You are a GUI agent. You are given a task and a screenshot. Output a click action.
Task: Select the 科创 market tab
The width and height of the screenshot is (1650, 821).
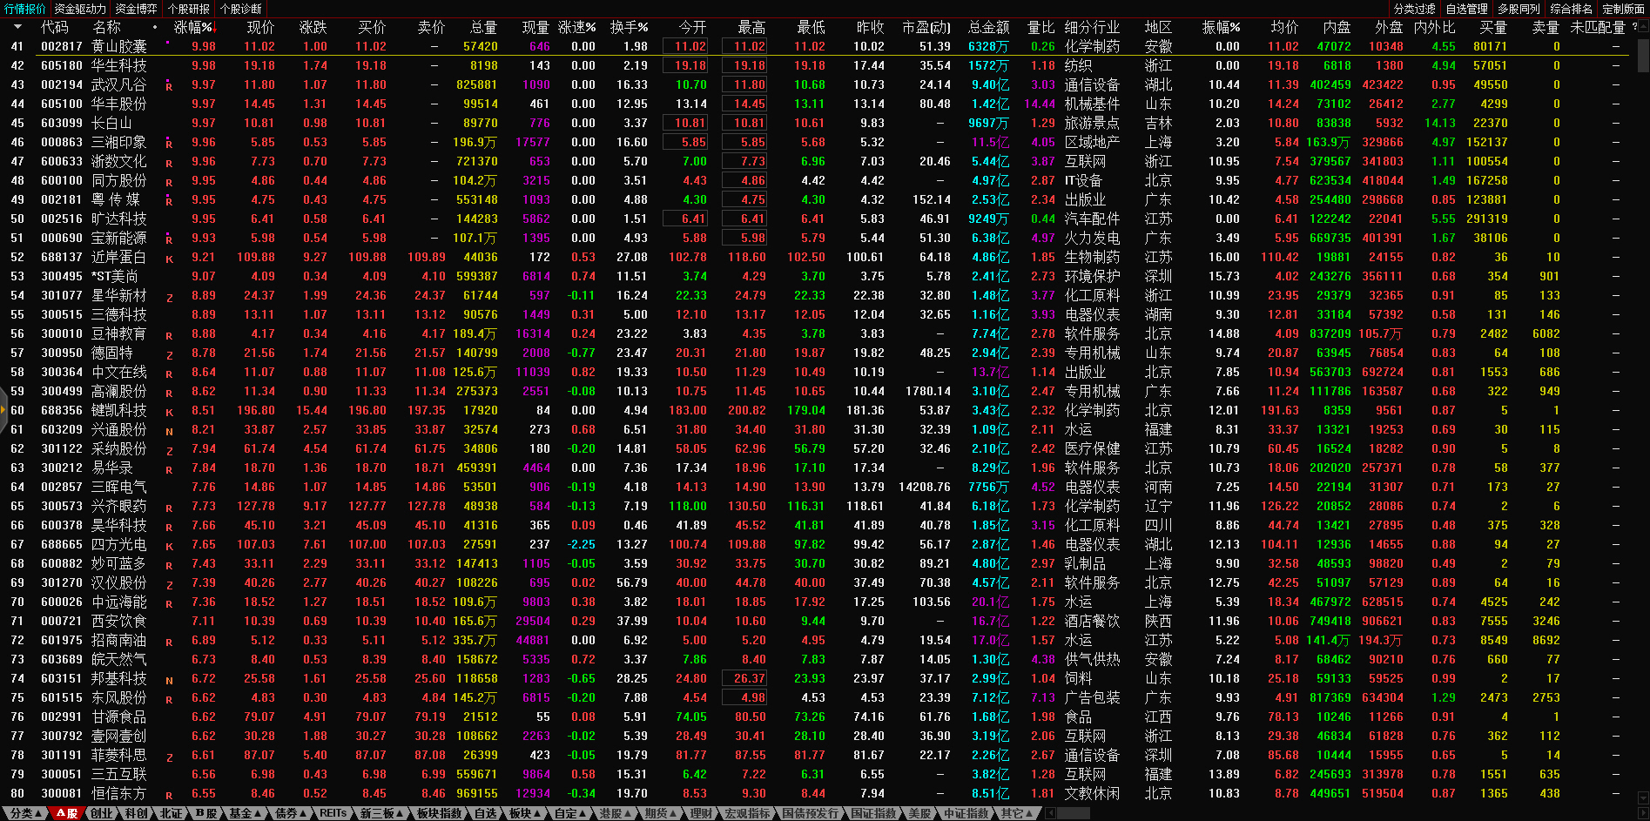click(x=136, y=813)
